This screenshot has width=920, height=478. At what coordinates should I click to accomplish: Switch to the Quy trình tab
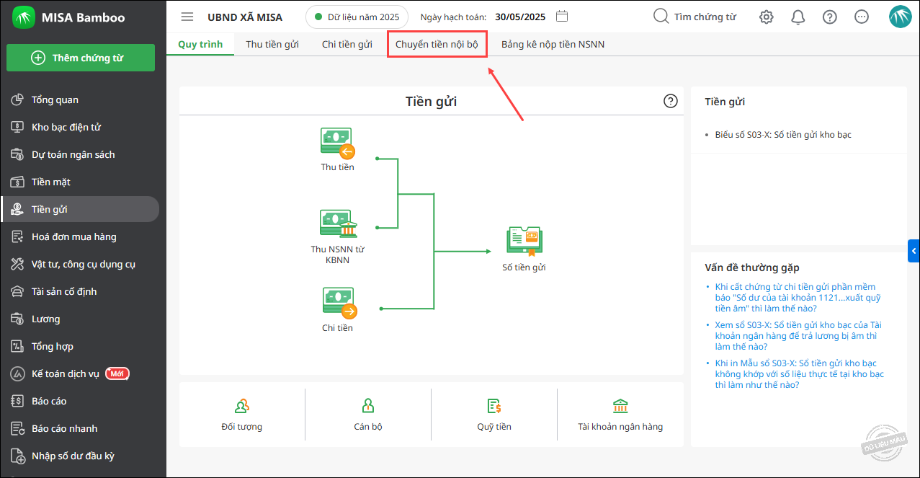pos(200,44)
